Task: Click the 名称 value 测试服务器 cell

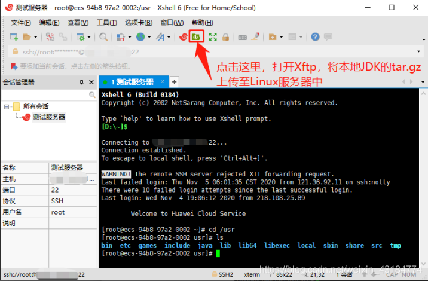Action: click(73, 167)
